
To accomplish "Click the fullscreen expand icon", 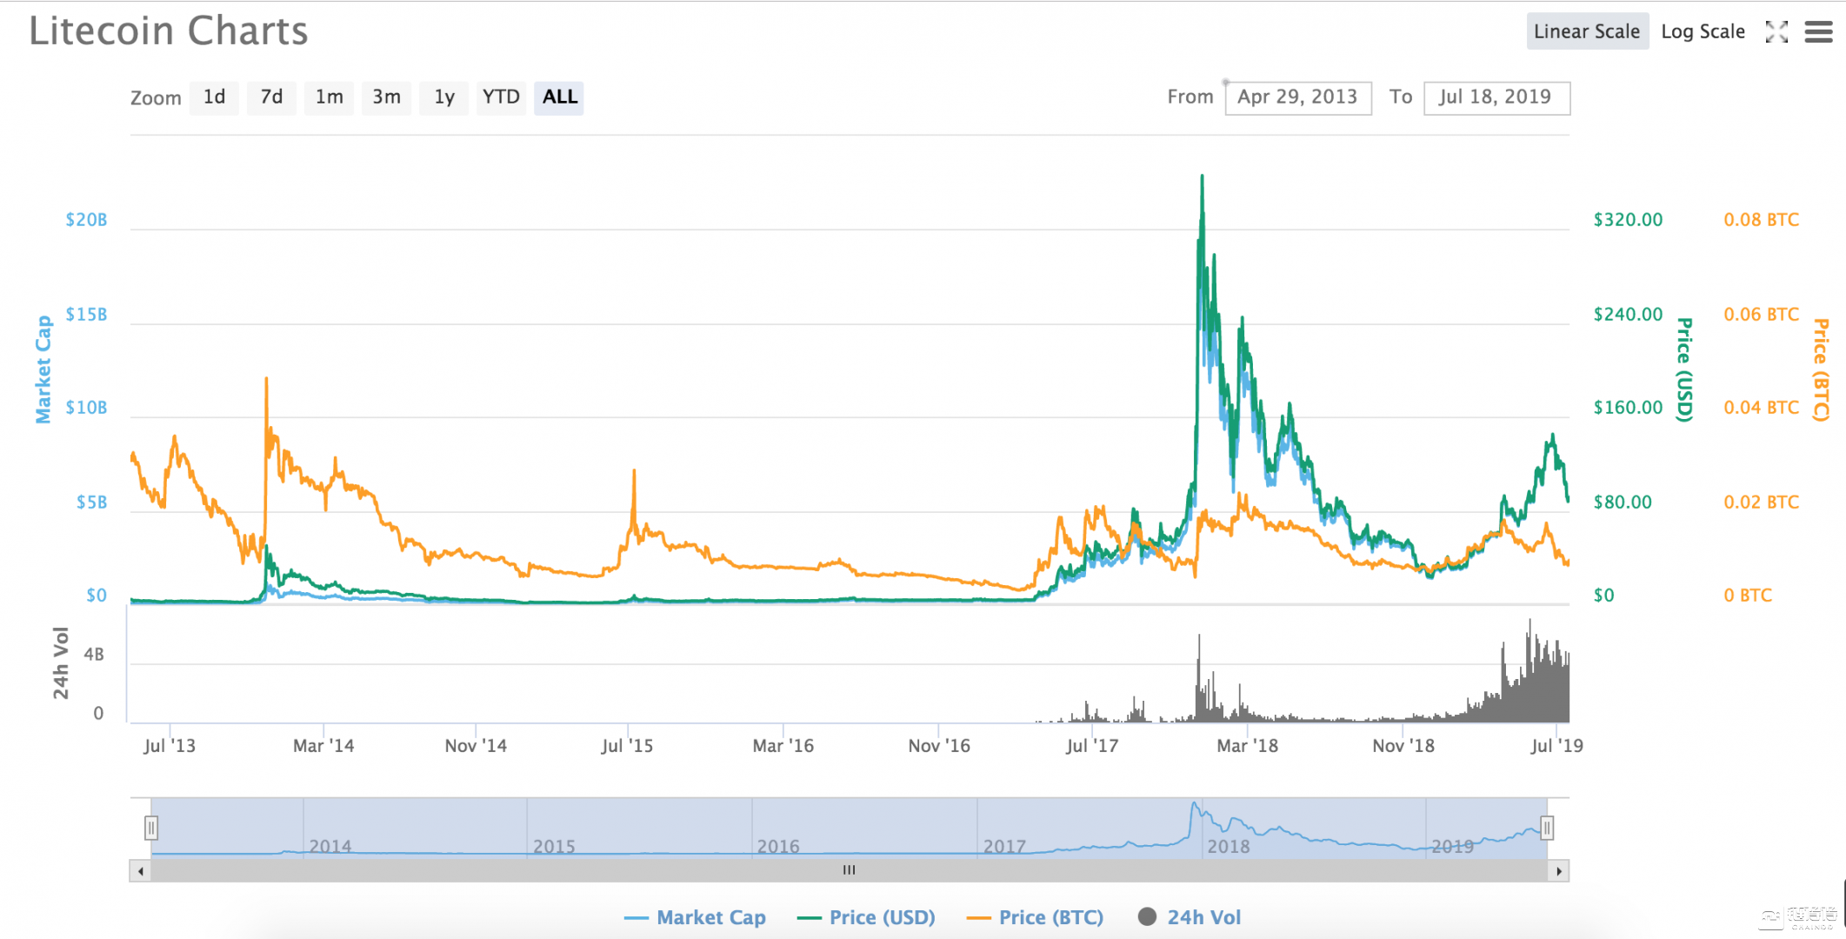I will tap(1776, 32).
